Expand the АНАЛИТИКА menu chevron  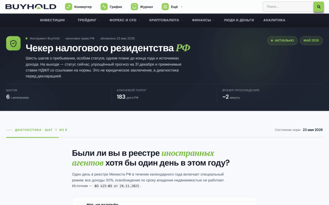[x=288, y=20]
